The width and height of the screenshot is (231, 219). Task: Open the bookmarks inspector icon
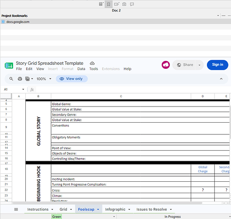[108, 4]
